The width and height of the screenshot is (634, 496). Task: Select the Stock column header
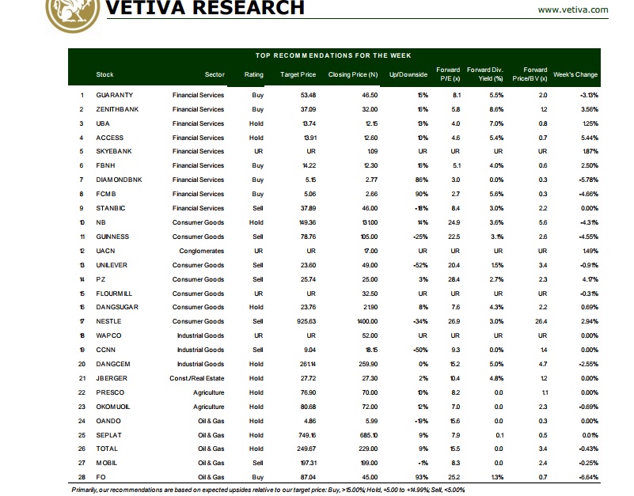click(104, 75)
